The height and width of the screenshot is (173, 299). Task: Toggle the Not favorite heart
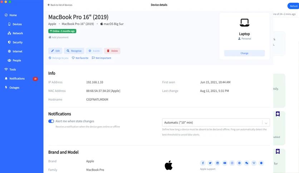tap(80, 58)
